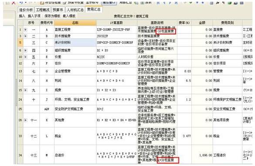
Task: Click the RCJJC formula cell
Action: point(116,57)
